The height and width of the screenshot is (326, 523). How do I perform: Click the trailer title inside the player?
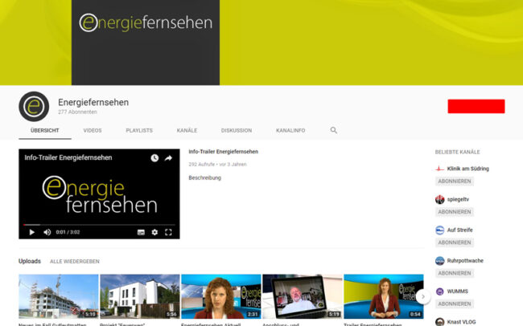[x=68, y=158]
